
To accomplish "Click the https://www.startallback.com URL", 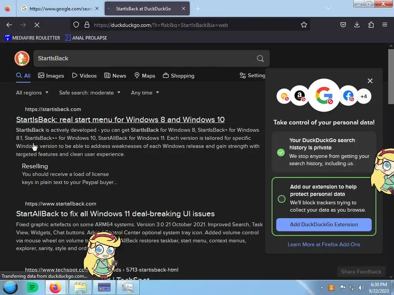I will pos(60,204).
